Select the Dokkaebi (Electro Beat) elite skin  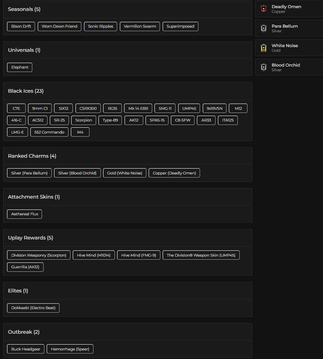[33, 308]
